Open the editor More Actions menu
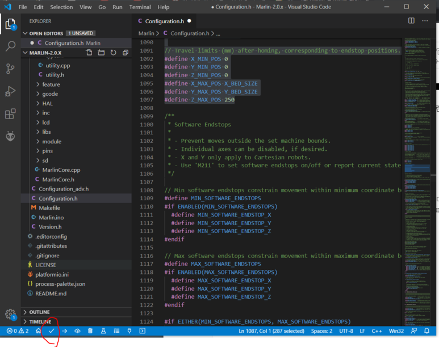439x347 pixels. (x=425, y=20)
